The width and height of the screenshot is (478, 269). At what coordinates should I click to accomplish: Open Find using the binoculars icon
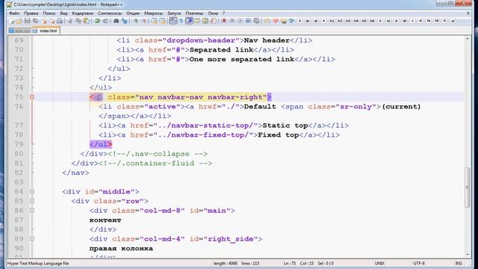(x=117, y=21)
